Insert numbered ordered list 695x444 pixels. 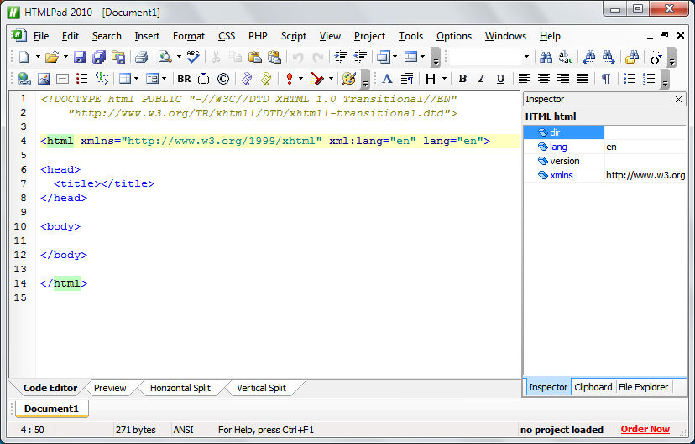[649, 79]
